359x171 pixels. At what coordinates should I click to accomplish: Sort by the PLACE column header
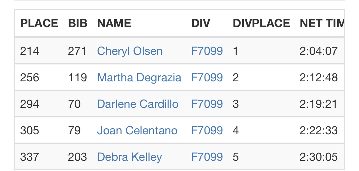click(39, 23)
